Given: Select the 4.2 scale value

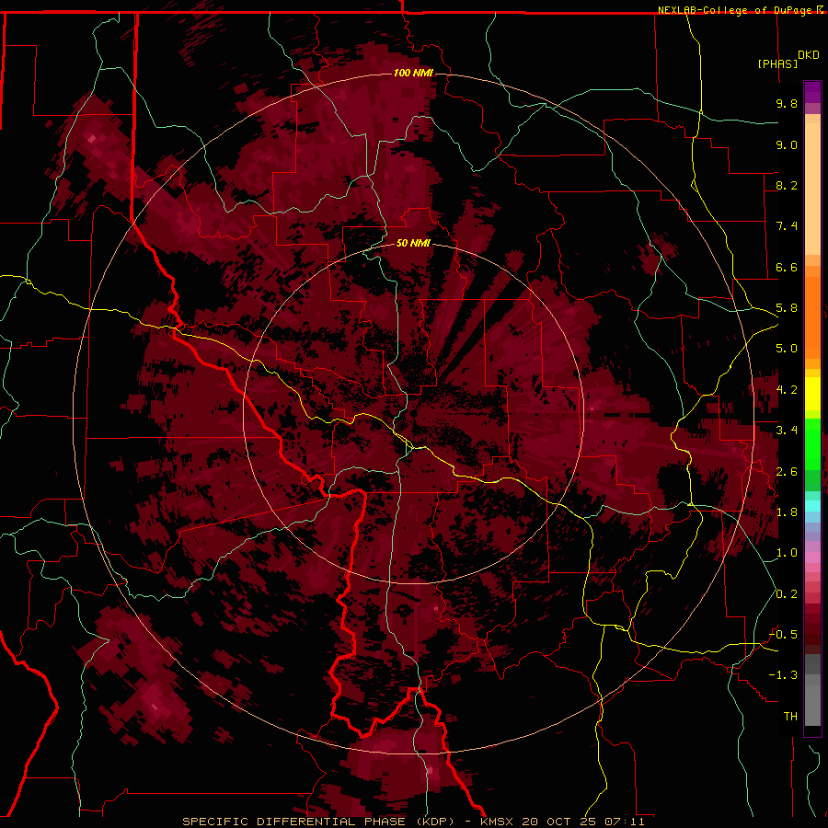Looking at the screenshot, I should click(787, 390).
